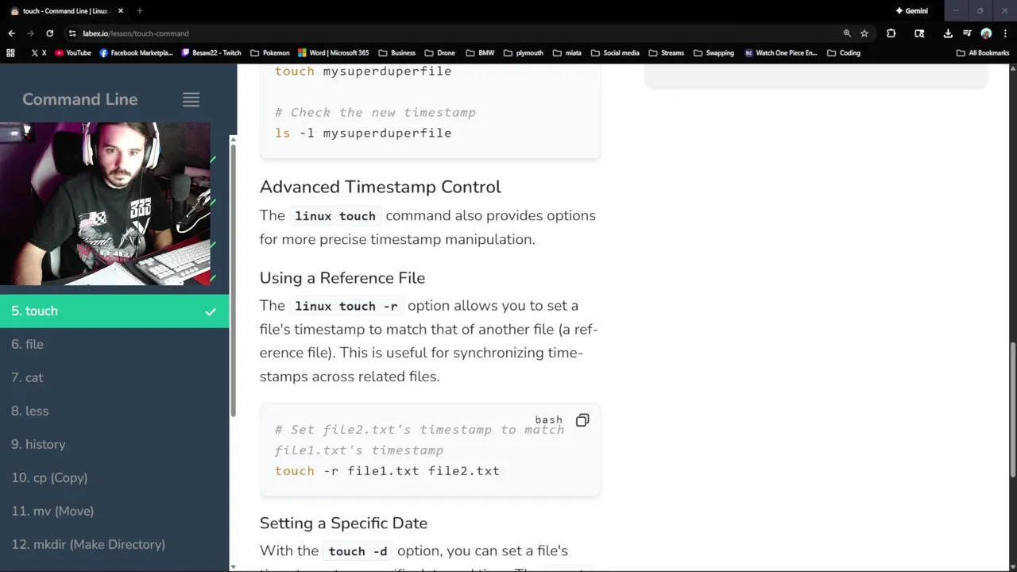Click the address bar showing labex.io URL
Screen dimensions: 1017x572
[x=397, y=33]
